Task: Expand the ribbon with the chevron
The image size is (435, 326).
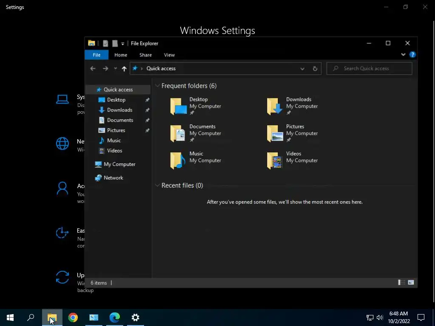Action: pos(403,55)
